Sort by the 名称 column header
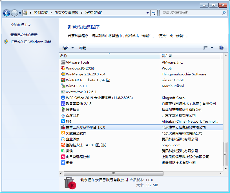Viewport: 230px width, 193px height. pyautogui.click(x=109, y=56)
